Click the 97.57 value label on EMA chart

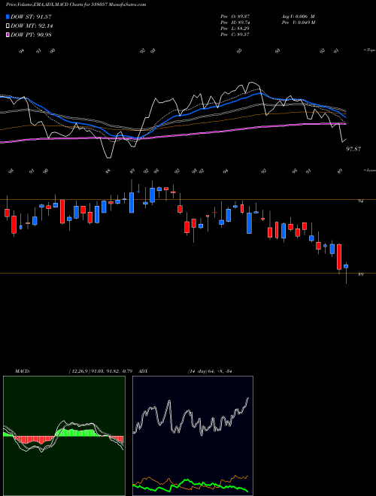[x=353, y=149]
